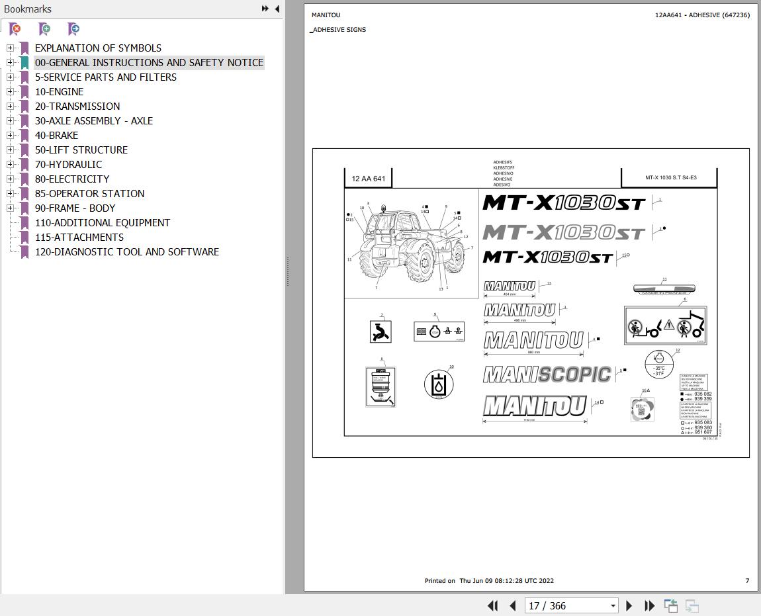Screen dimensions: 761x616
Task: Collapse the Bookmarks panel with left arrow
Action: [277, 9]
